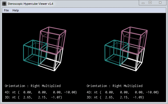
Task: Click the teal cube in right view
Action: (x=117, y=53)
